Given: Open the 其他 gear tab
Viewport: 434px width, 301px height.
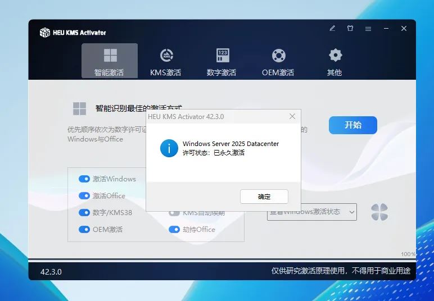Looking at the screenshot, I should point(334,62).
